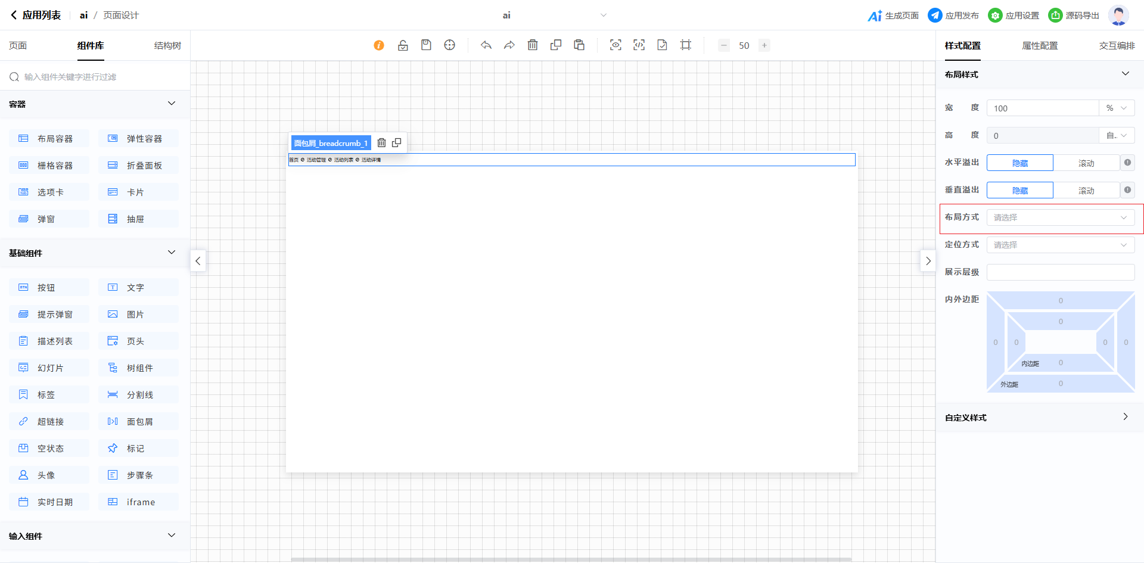Open the preview eye icon
Screen dimensions: 1144x563
tap(615, 45)
